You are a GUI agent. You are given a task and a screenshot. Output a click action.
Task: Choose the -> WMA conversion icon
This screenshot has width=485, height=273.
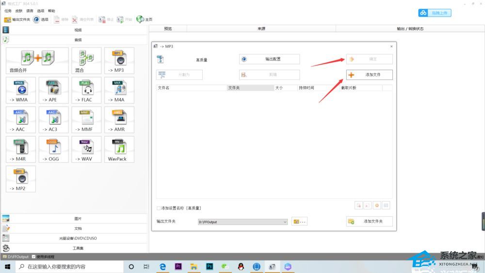(21, 90)
